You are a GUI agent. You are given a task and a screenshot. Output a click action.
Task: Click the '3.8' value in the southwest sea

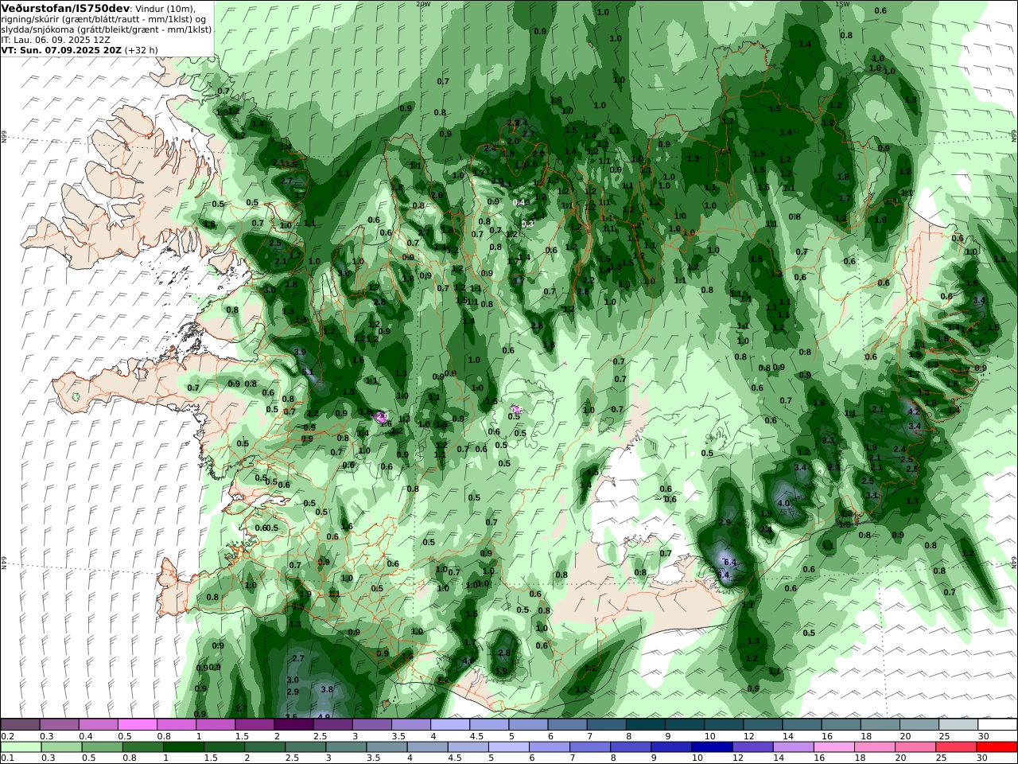pyautogui.click(x=326, y=689)
